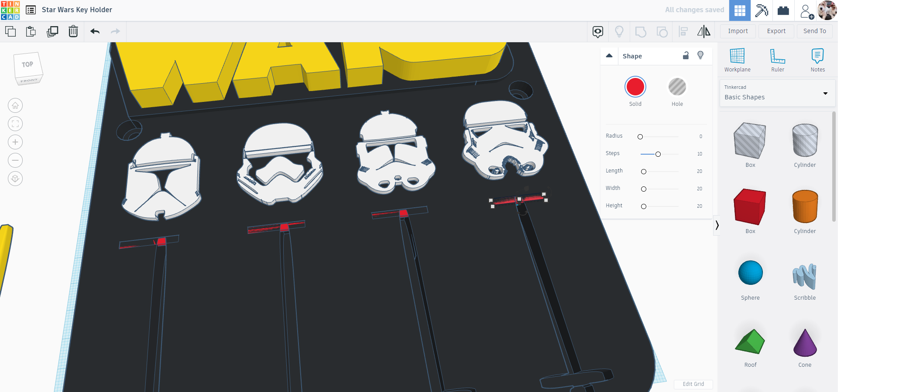
Task: Open the designs list menu icon
Action: [31, 10]
